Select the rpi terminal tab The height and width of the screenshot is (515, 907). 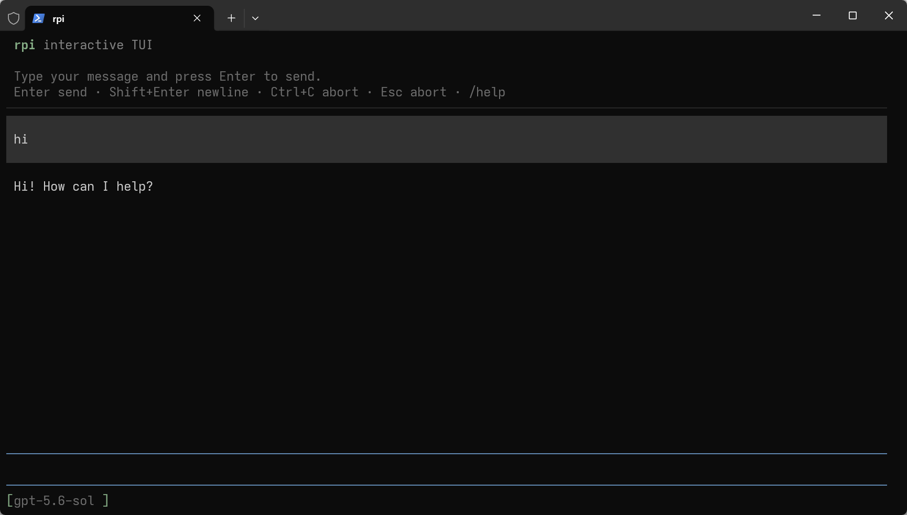120,18
